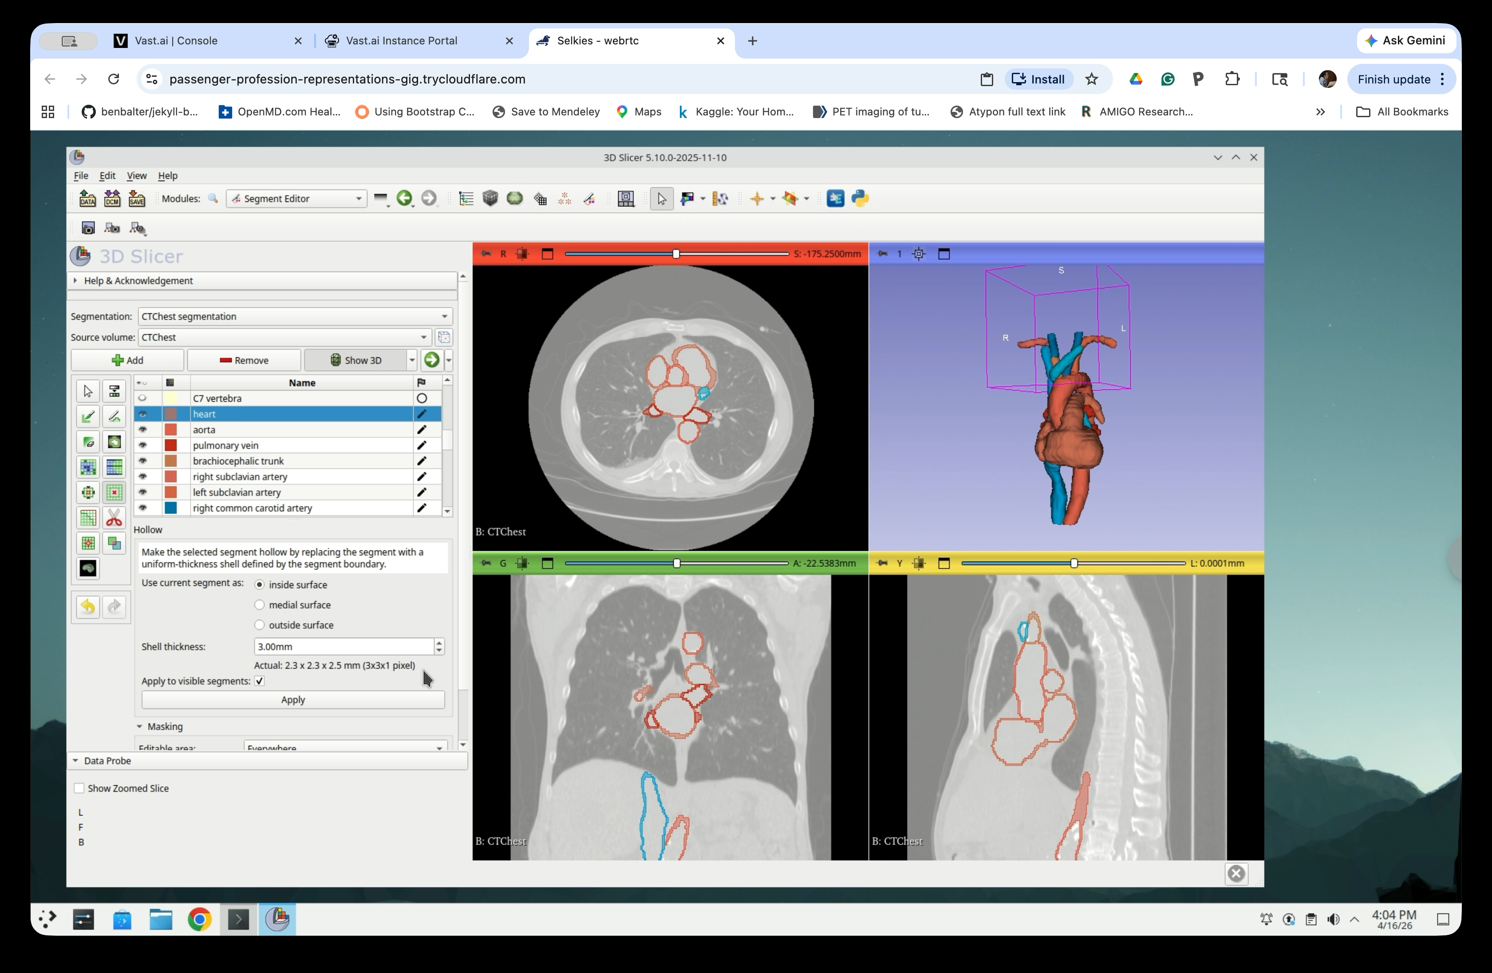Viewport: 1492px width, 973px height.
Task: Select the Draw effect
Action: tap(114, 416)
